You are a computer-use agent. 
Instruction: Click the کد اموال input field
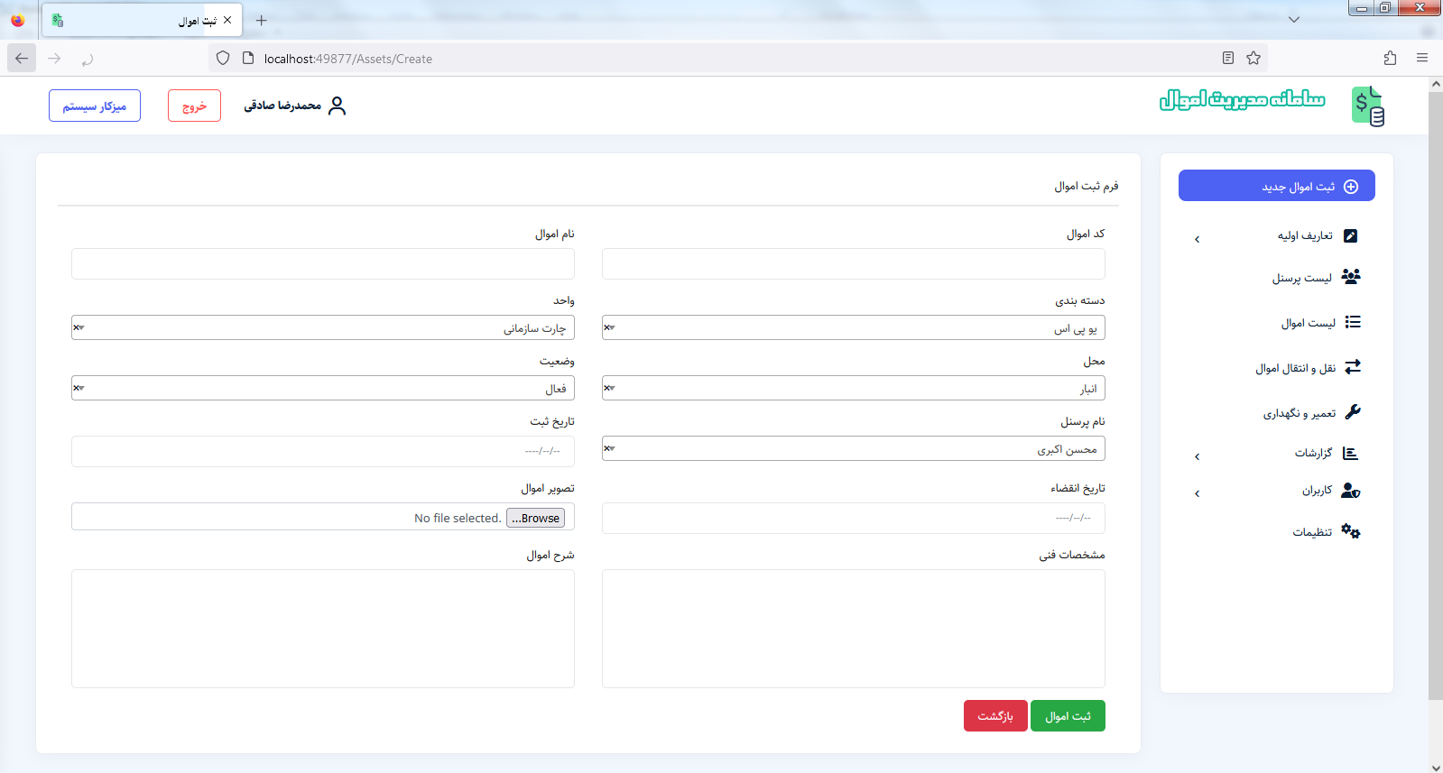click(x=853, y=264)
